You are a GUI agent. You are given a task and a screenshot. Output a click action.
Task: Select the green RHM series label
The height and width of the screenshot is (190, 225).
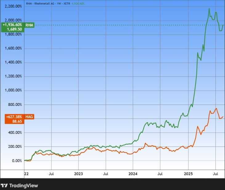pyautogui.click(x=29, y=25)
